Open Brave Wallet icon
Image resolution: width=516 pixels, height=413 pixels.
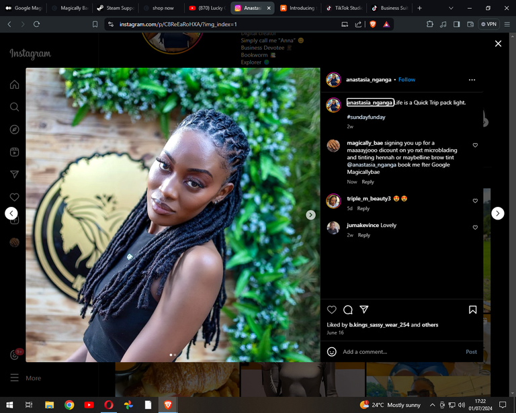pos(470,24)
